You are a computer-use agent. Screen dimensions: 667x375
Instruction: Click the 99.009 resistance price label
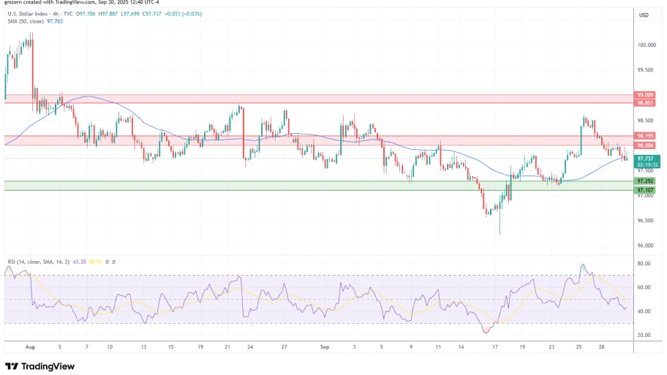click(645, 95)
